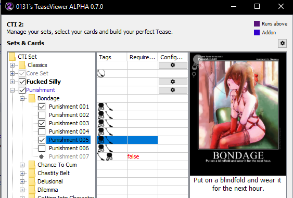Click the whip tag icon on Punishment 003 row
293x198 pixels.
coord(109,123)
